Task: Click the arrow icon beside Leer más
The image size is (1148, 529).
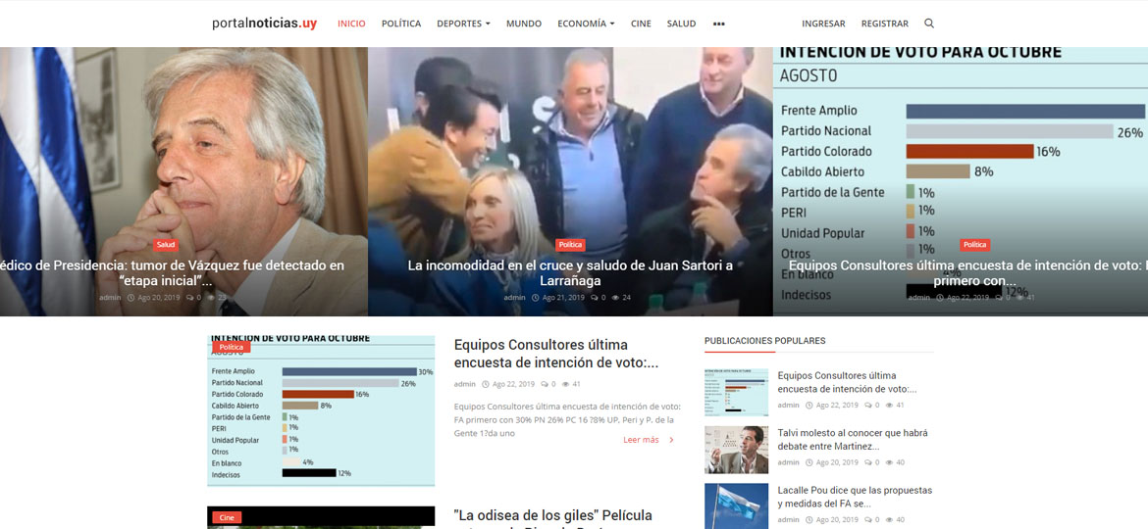Action: 671,440
